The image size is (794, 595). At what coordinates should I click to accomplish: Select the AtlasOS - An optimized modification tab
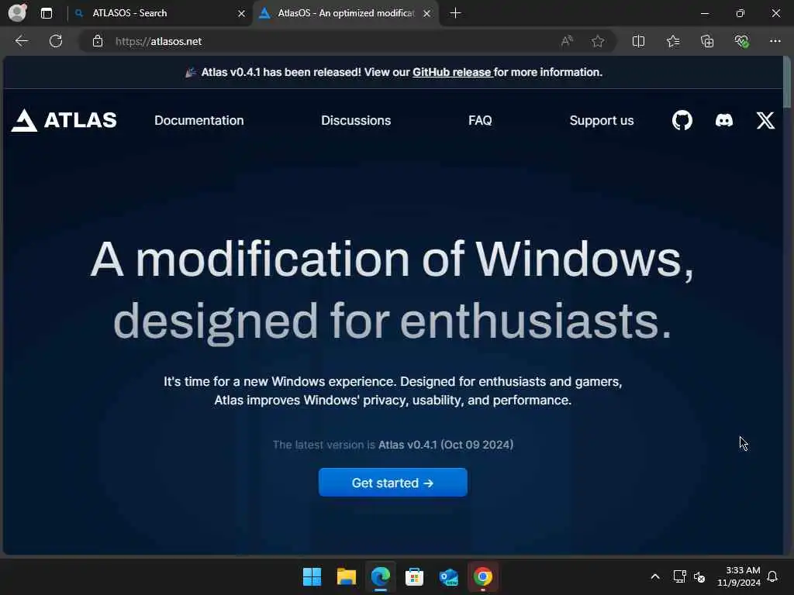tap(345, 13)
